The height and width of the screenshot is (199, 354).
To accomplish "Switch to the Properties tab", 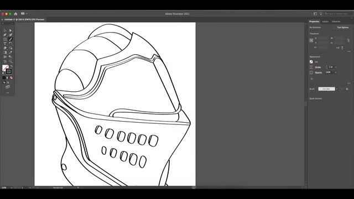I will point(314,22).
